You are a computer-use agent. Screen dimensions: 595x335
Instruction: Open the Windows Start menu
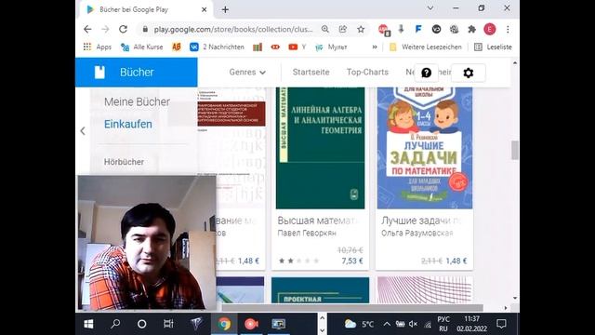(88, 324)
